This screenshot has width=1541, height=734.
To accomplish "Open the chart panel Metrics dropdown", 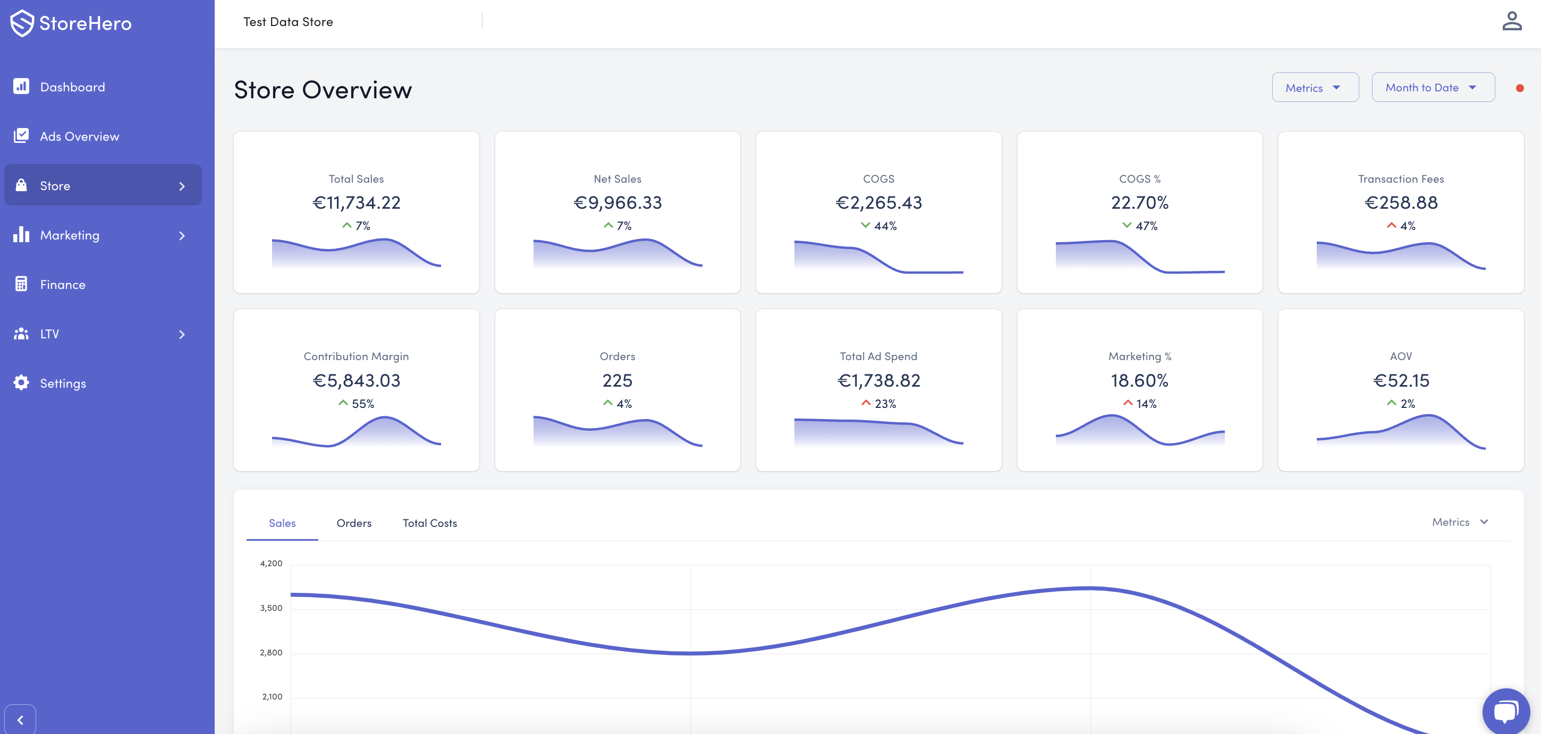I will tap(1460, 522).
